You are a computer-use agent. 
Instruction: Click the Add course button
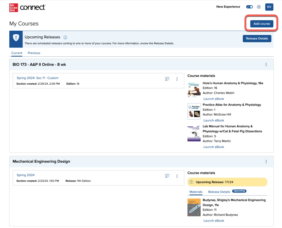click(x=262, y=24)
